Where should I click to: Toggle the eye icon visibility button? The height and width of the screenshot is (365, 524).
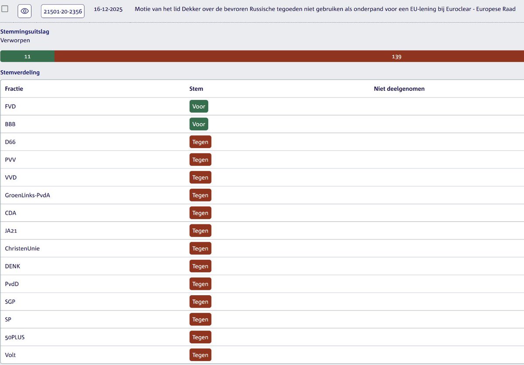pyautogui.click(x=25, y=11)
